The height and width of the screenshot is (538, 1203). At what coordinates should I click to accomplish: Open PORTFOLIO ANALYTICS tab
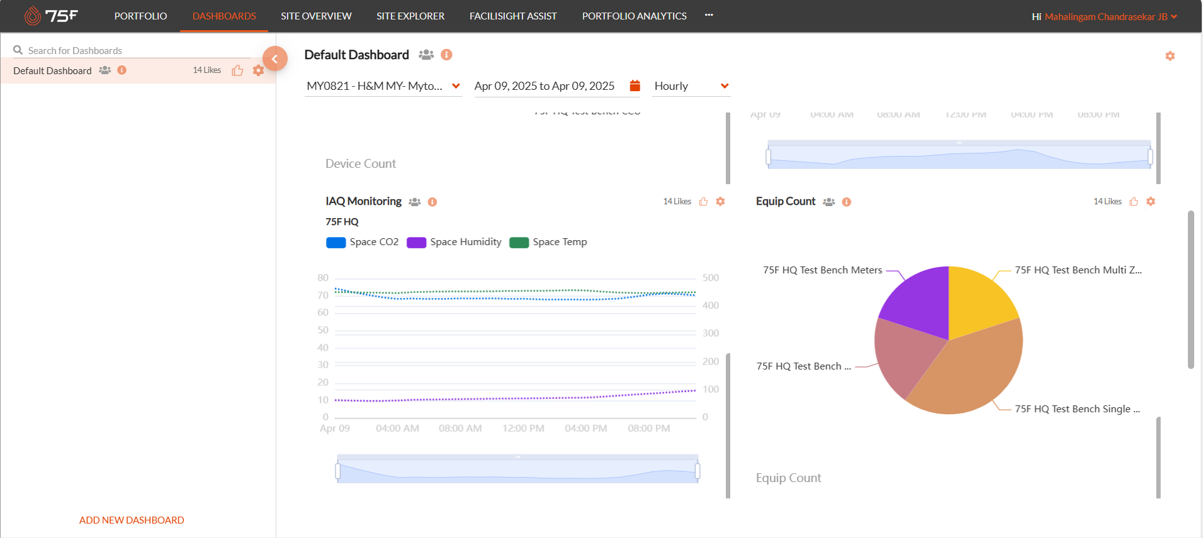[634, 16]
